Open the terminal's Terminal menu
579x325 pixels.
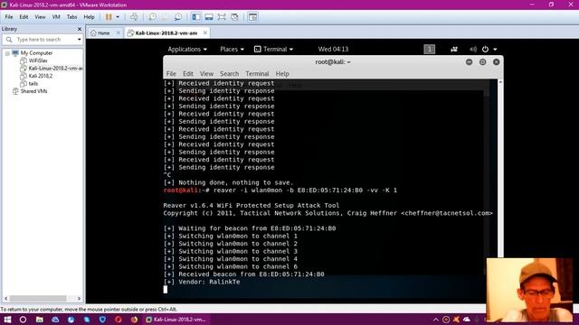pos(257,74)
